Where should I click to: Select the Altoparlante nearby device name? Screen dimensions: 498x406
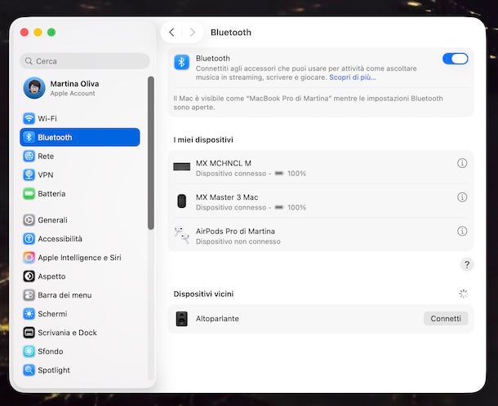(x=217, y=319)
